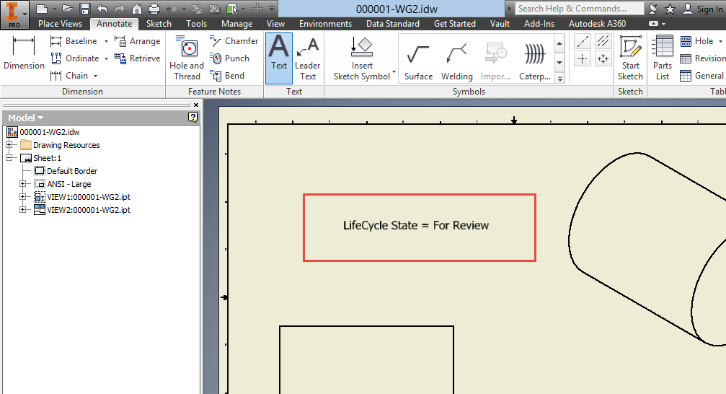Insert a Hole table
Screen dimensions: 726x394
(x=697, y=41)
